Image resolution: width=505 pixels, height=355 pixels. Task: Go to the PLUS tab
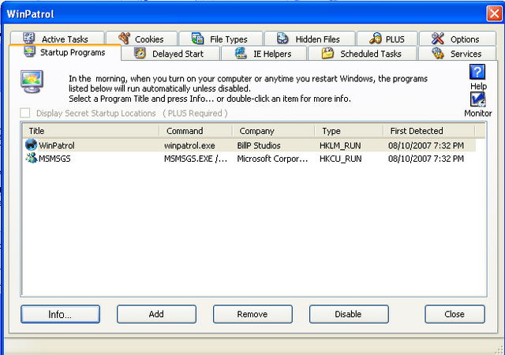[387, 39]
